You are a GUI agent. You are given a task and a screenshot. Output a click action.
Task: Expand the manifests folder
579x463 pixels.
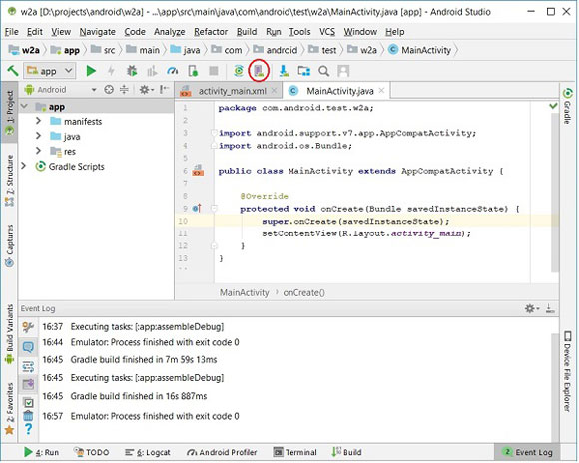[x=38, y=121]
